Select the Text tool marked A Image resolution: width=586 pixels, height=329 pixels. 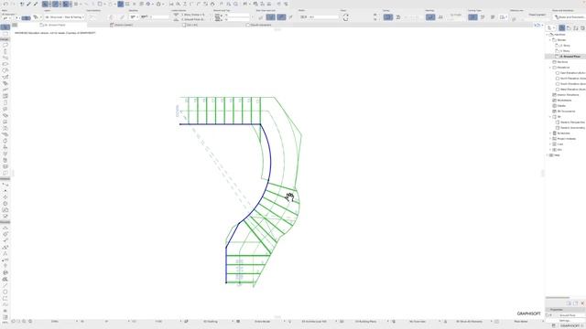(x=5, y=254)
